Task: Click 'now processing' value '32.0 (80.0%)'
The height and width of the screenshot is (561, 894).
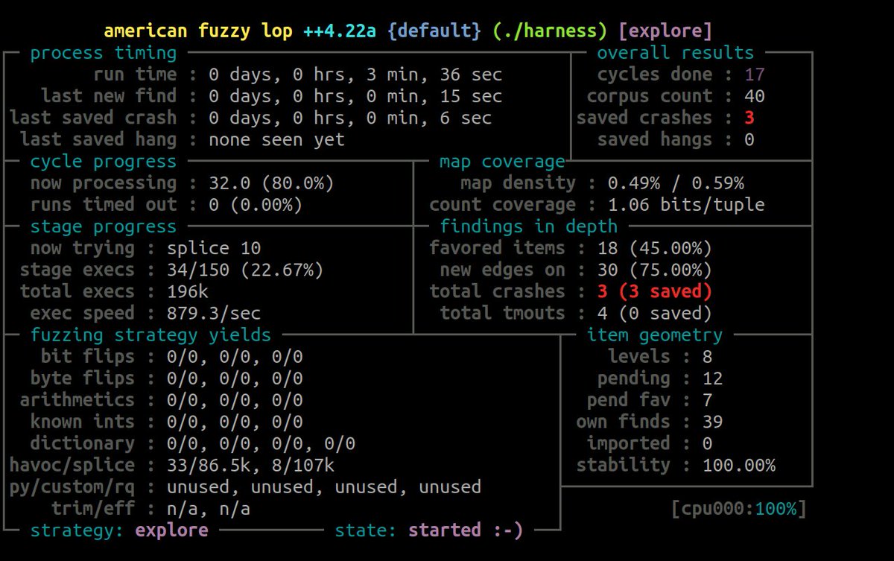Action: pyautogui.click(x=271, y=183)
